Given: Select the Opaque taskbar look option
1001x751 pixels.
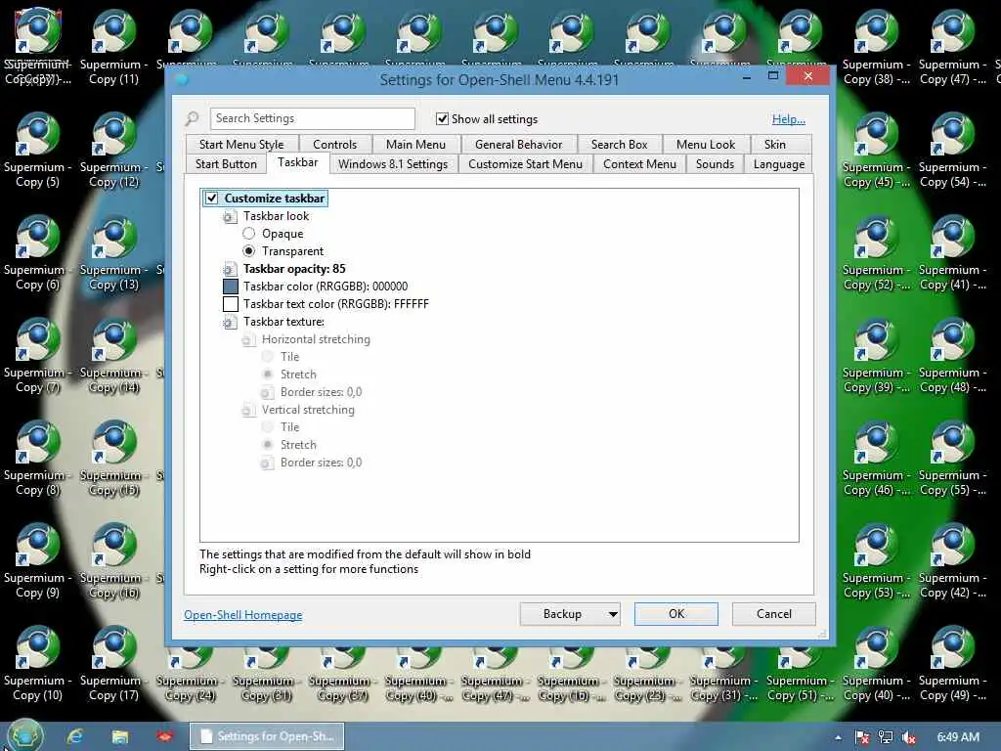Looking at the screenshot, I should [x=249, y=234].
